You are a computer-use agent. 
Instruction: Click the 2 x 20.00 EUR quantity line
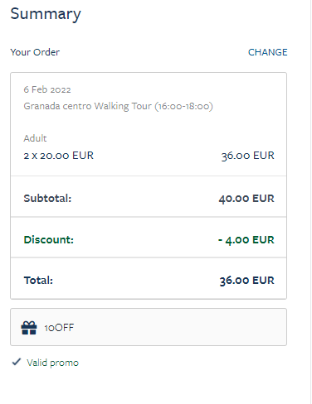click(x=59, y=156)
